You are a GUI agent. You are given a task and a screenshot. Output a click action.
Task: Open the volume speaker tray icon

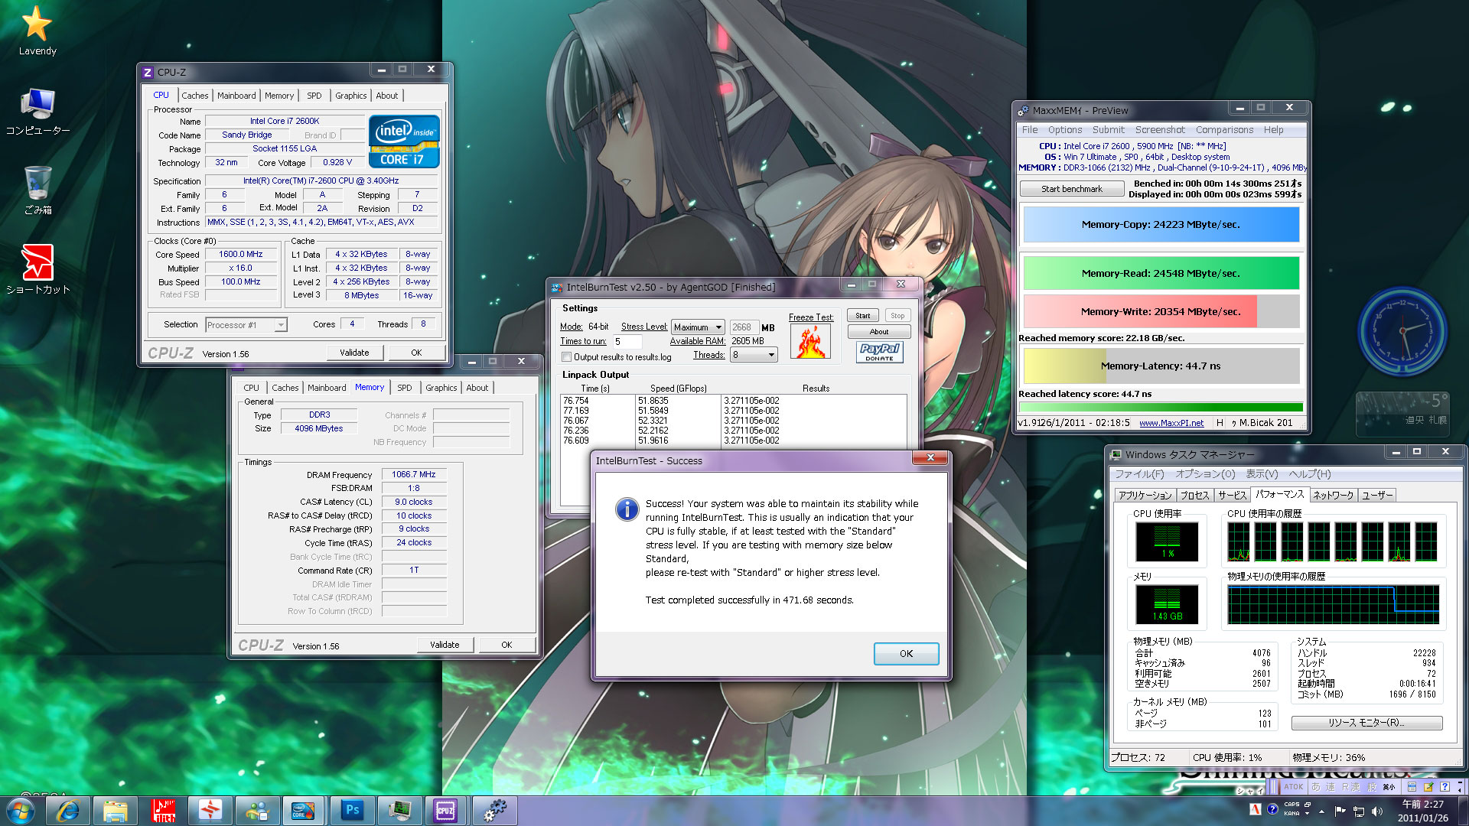coord(1377,811)
